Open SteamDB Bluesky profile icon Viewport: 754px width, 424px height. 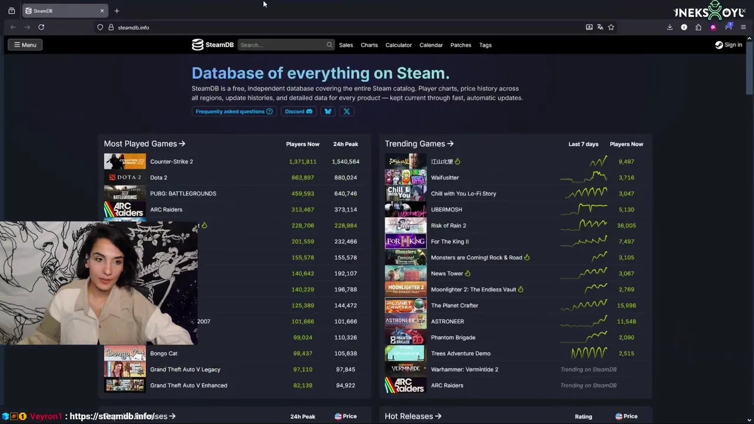pos(328,111)
